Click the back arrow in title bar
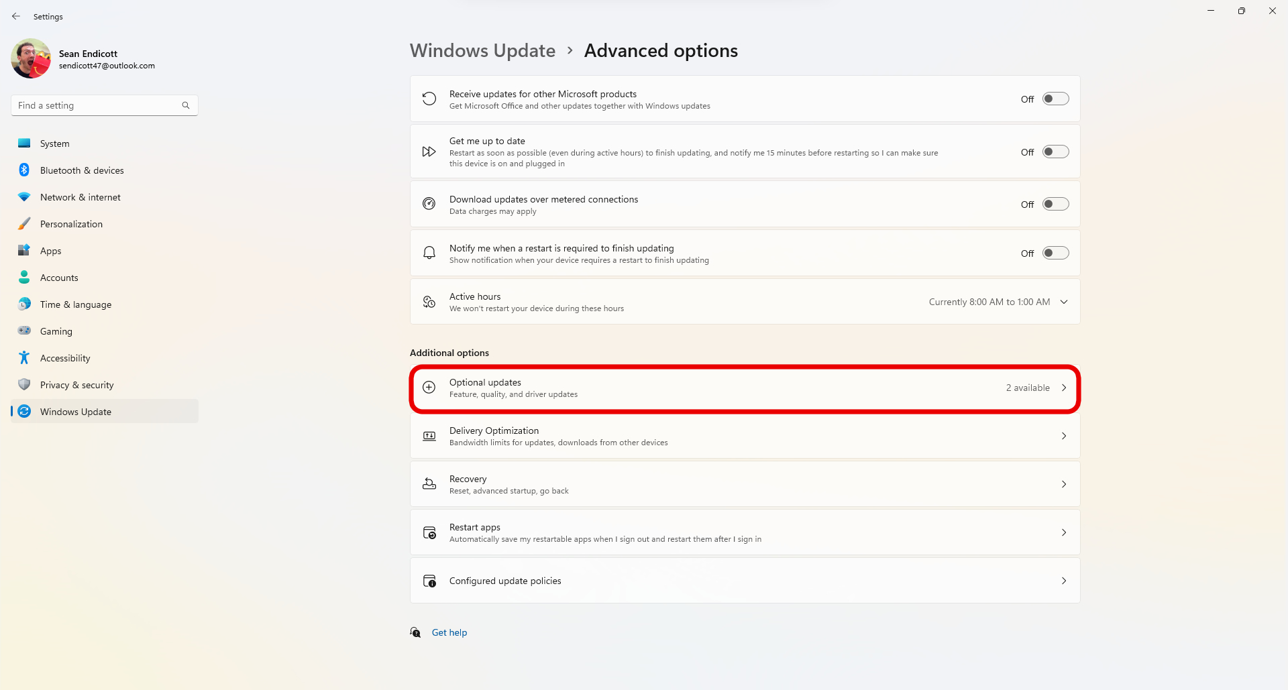The image size is (1288, 690). coord(16,16)
